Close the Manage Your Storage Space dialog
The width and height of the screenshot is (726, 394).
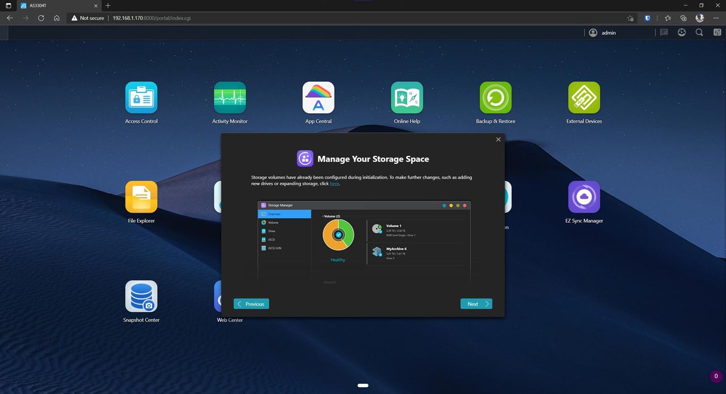click(499, 139)
